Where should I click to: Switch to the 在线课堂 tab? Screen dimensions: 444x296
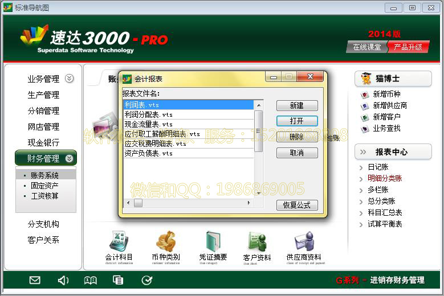coord(366,47)
